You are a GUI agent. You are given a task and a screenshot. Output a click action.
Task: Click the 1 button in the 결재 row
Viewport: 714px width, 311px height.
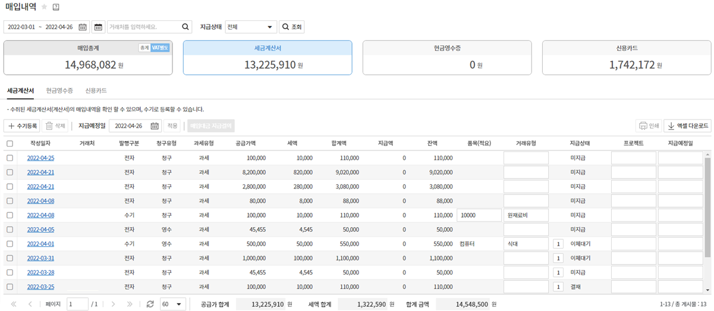[558, 287]
